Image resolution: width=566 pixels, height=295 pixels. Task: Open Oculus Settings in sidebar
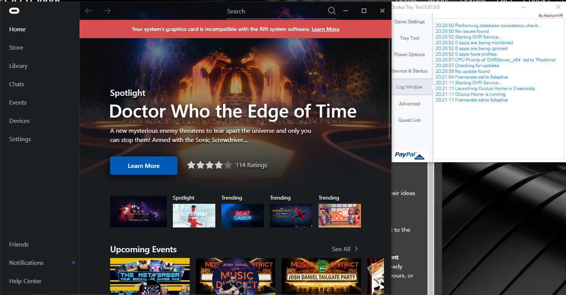tap(20, 139)
